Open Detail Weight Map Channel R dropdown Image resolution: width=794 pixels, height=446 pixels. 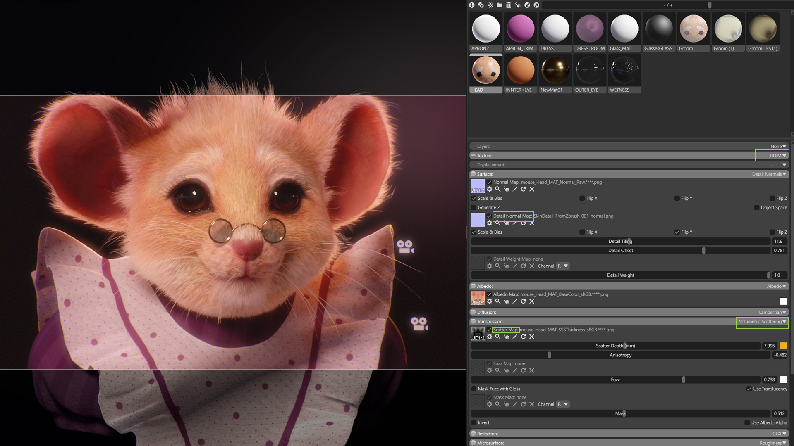(x=563, y=266)
